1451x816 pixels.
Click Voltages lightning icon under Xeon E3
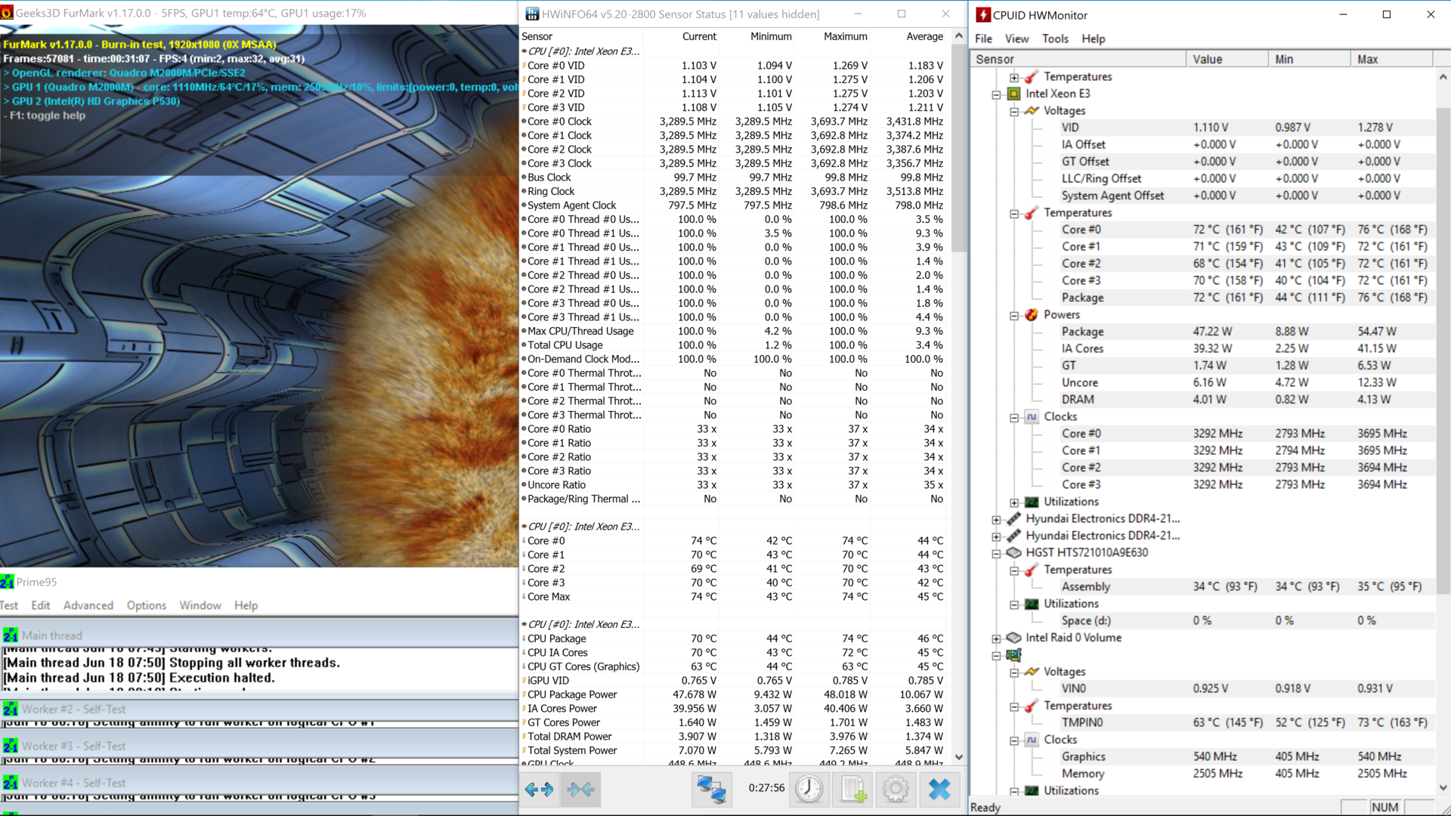tap(1032, 111)
